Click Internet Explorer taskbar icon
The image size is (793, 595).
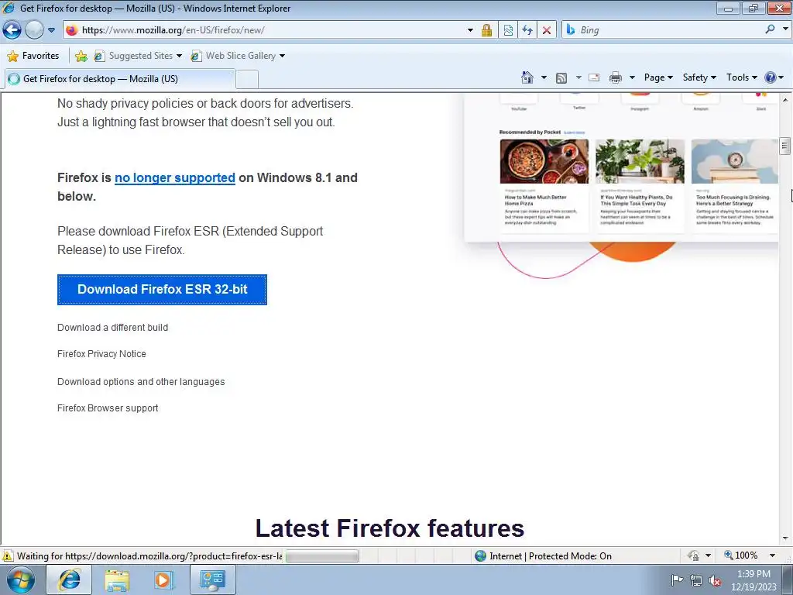(69, 580)
